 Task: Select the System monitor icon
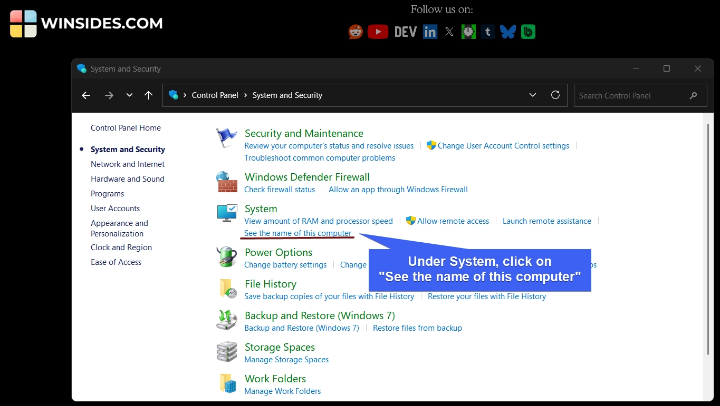(226, 213)
